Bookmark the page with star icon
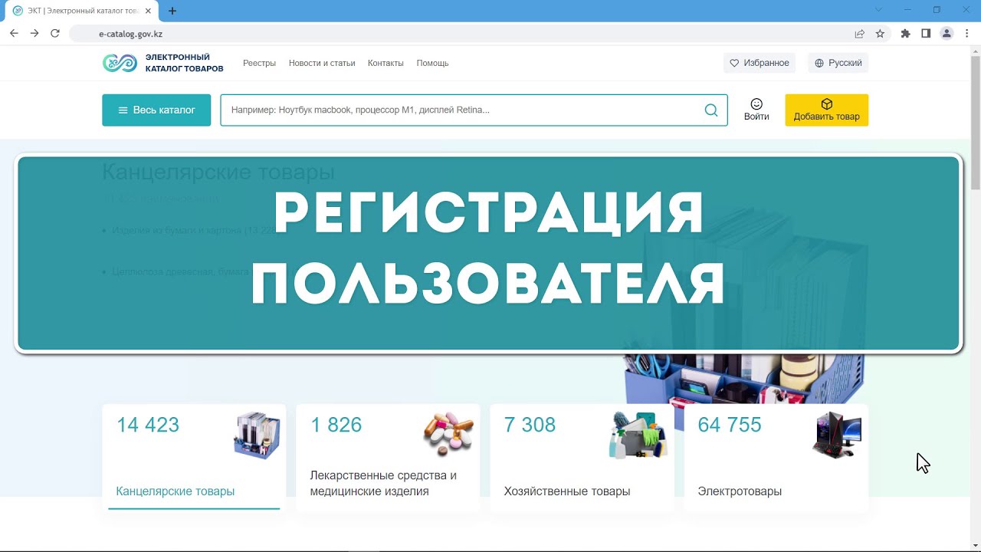This screenshot has height=552, width=981. pyautogui.click(x=880, y=34)
